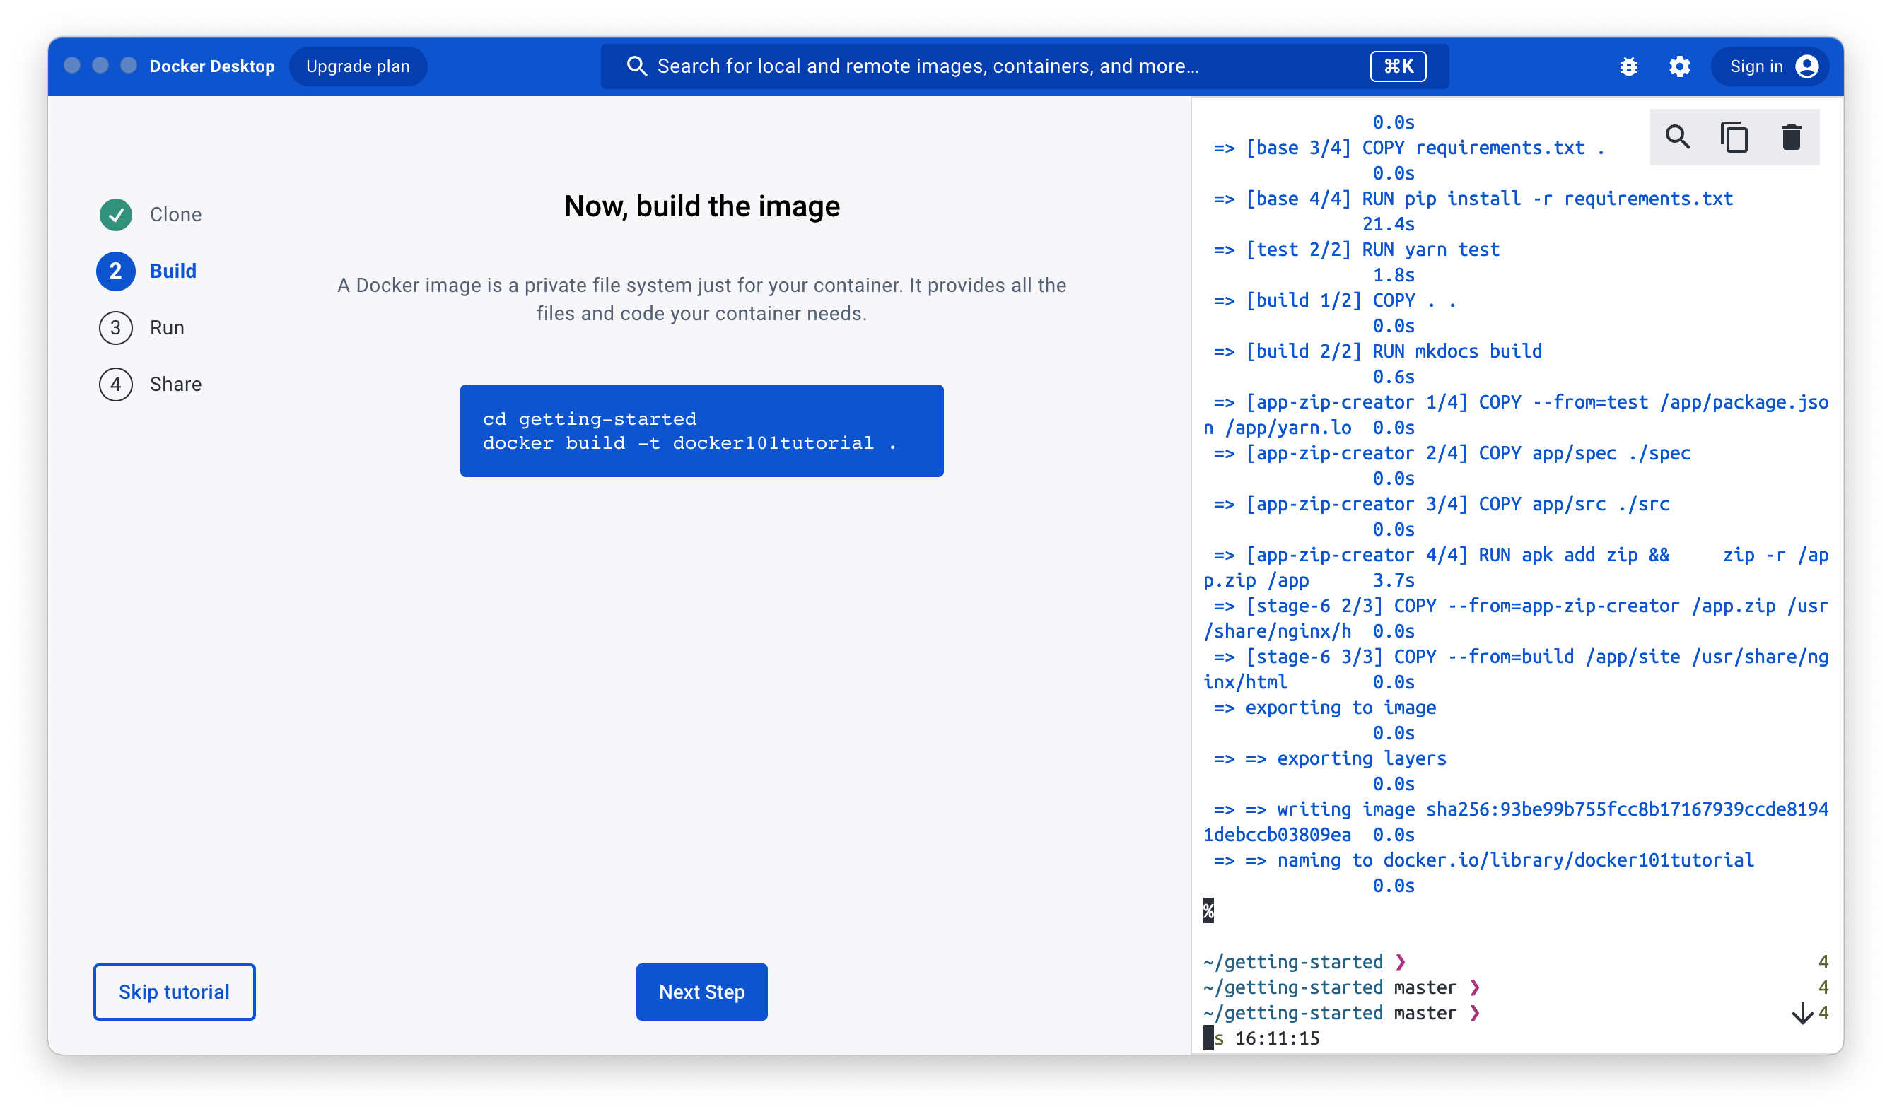
Task: Open the Settings gear icon
Action: [x=1679, y=67]
